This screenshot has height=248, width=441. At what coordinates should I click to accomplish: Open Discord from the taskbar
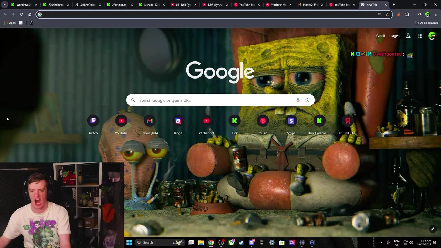[252, 242]
